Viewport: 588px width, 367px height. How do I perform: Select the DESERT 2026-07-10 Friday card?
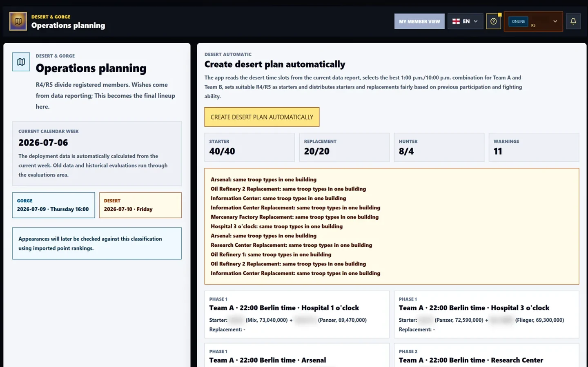tap(140, 205)
